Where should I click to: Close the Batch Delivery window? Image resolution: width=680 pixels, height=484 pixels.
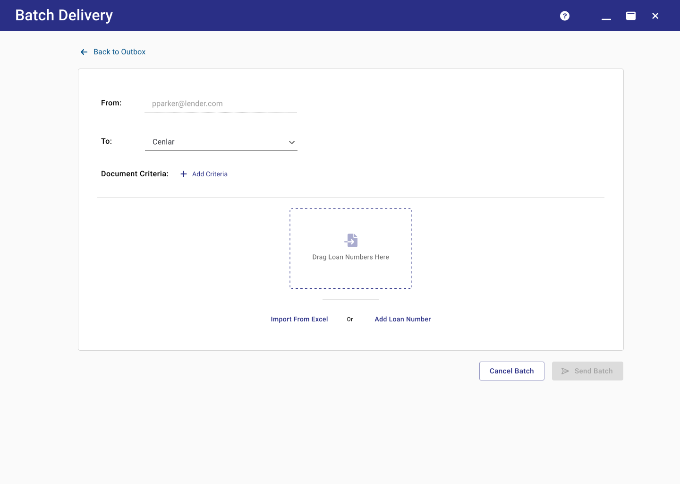pyautogui.click(x=655, y=16)
